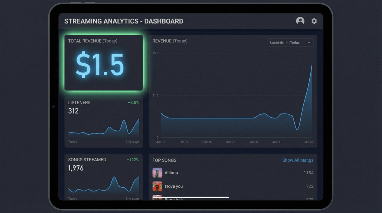This screenshot has height=213, width=382.
Task: Open the user profile icon
Action: tap(300, 21)
